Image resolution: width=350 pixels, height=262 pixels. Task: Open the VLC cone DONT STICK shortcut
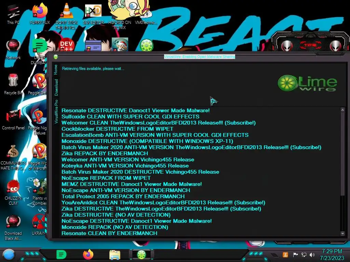click(x=66, y=16)
